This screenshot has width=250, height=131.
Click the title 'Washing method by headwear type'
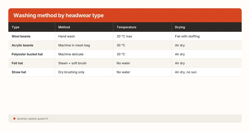[x=59, y=15]
